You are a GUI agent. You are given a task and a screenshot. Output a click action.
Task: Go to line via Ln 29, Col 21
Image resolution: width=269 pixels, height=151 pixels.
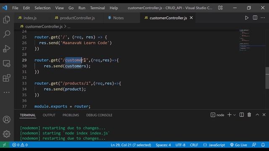(x=131, y=145)
